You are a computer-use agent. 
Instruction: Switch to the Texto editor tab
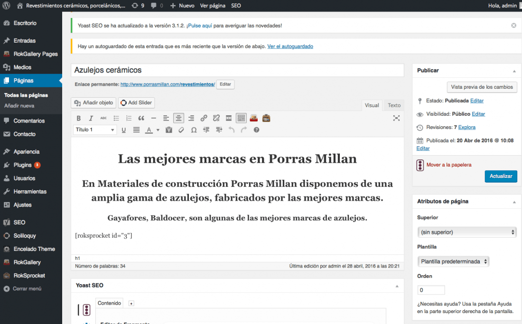click(x=394, y=105)
